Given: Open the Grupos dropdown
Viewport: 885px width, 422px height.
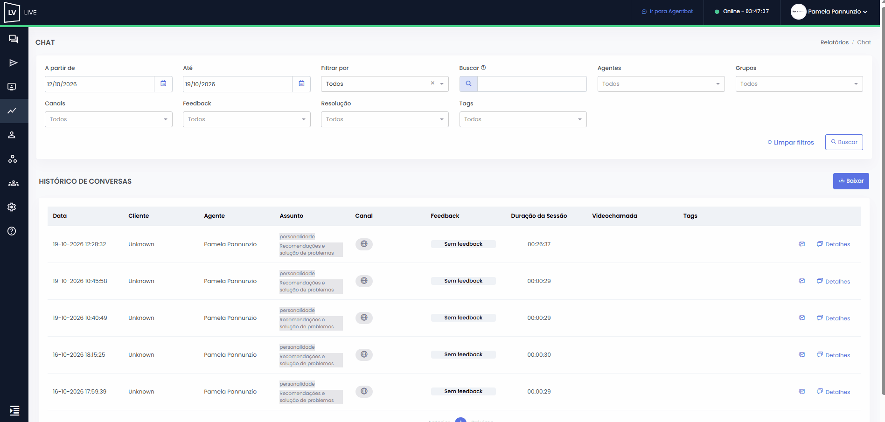Looking at the screenshot, I should [x=799, y=84].
